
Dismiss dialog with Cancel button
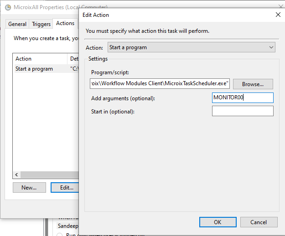(x=259, y=222)
